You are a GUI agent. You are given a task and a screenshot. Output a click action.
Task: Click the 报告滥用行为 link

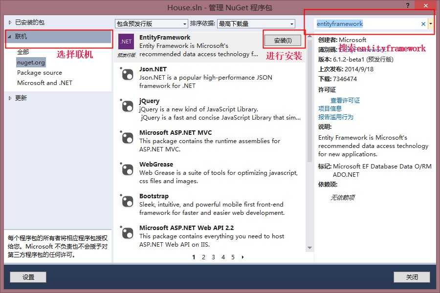click(335, 117)
